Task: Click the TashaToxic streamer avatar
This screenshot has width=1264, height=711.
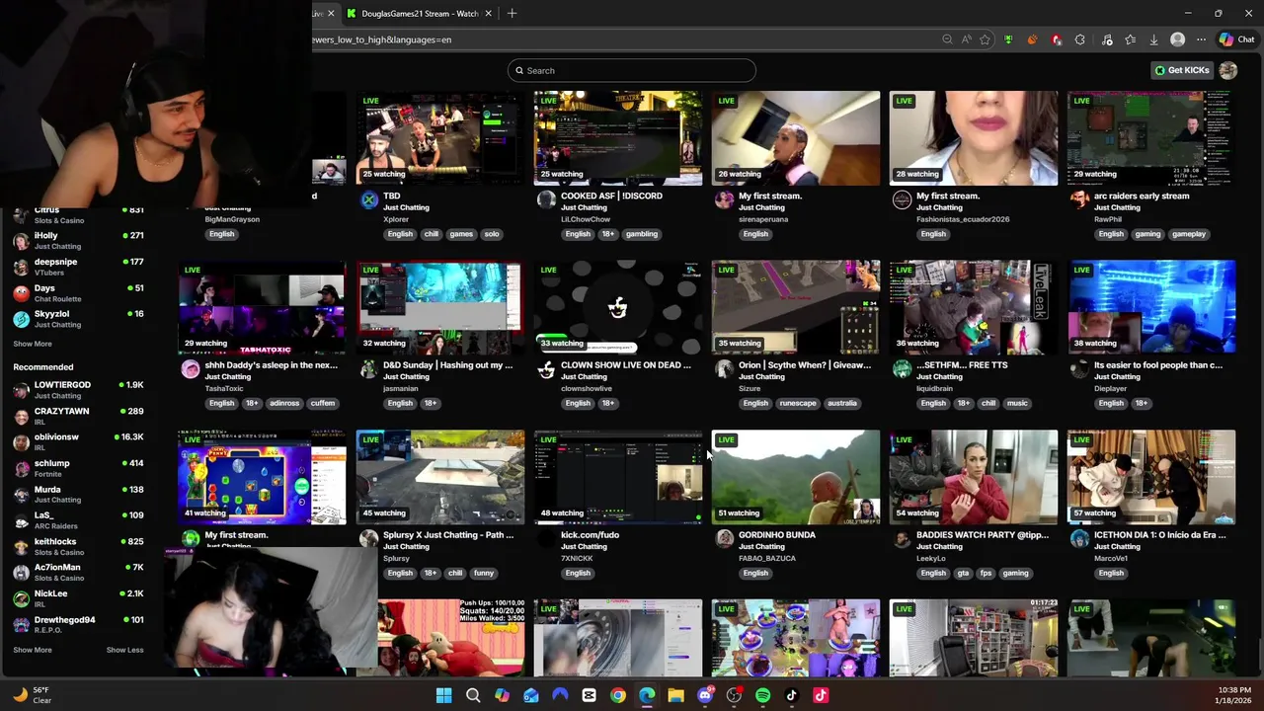Action: coord(191,369)
